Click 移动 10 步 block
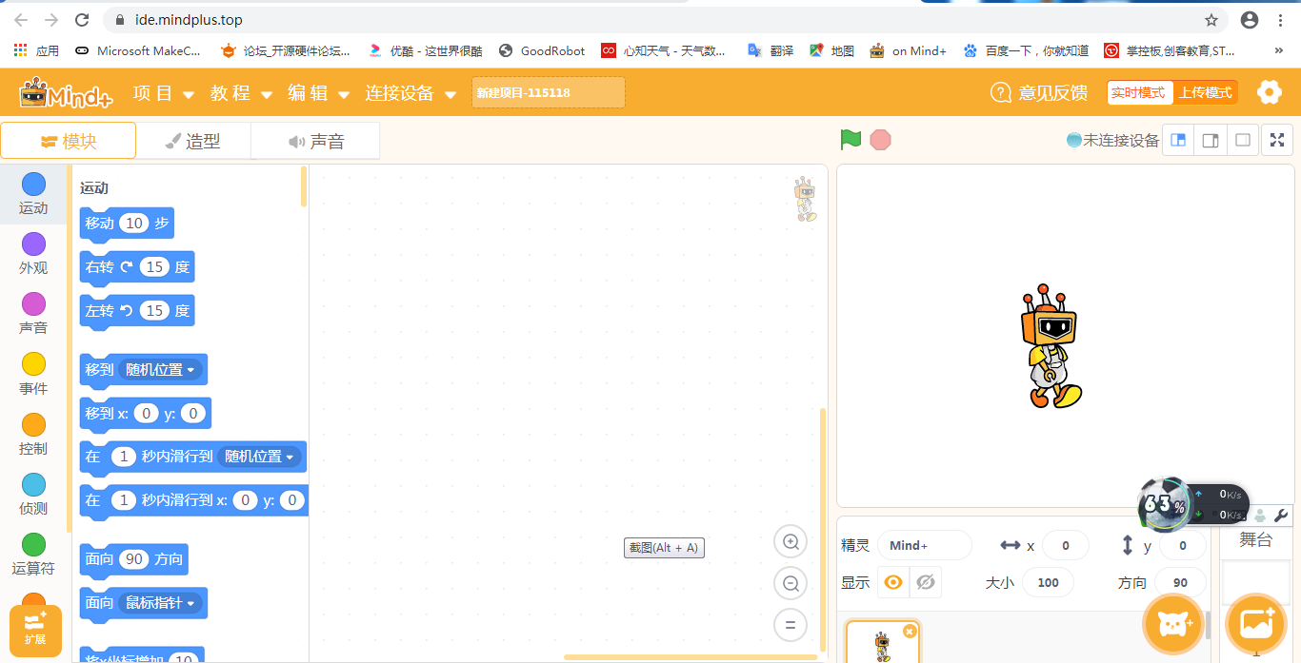 [x=127, y=224]
